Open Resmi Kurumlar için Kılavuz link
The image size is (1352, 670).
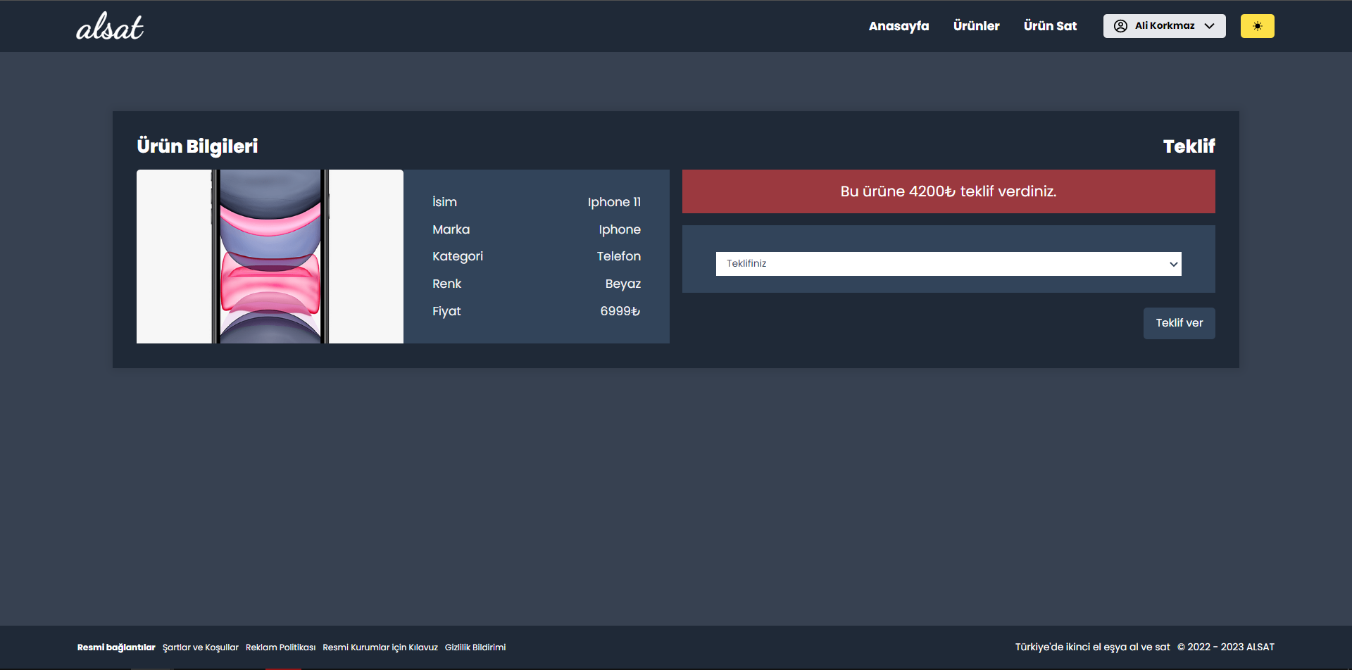pyautogui.click(x=380, y=647)
